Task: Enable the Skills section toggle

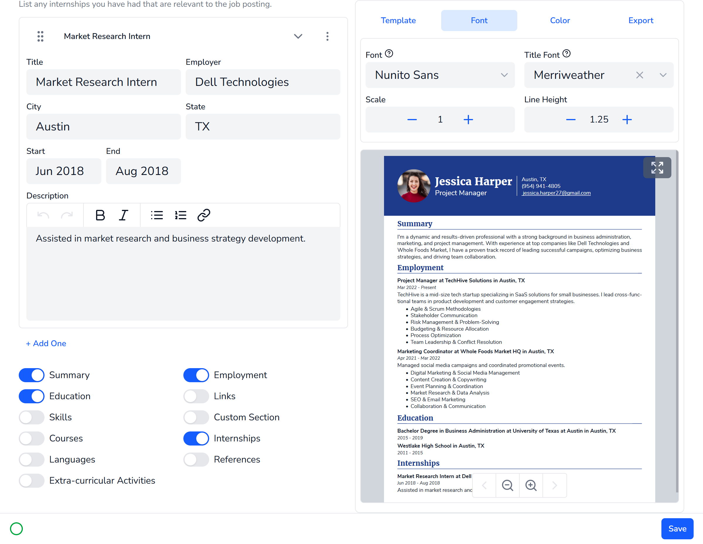Action: coord(32,417)
